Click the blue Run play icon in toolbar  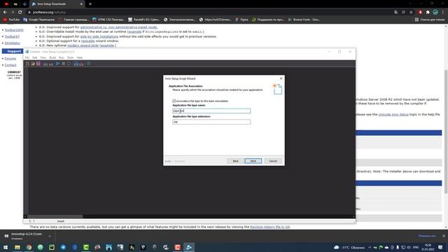point(57,64)
